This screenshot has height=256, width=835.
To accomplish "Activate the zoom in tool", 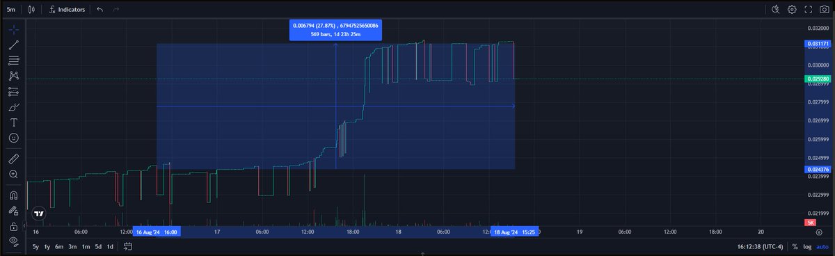I will 13,174.
